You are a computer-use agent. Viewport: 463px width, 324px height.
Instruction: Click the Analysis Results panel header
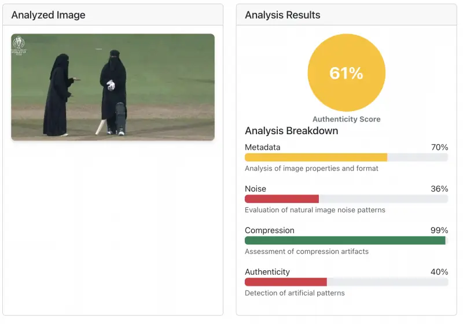point(282,15)
